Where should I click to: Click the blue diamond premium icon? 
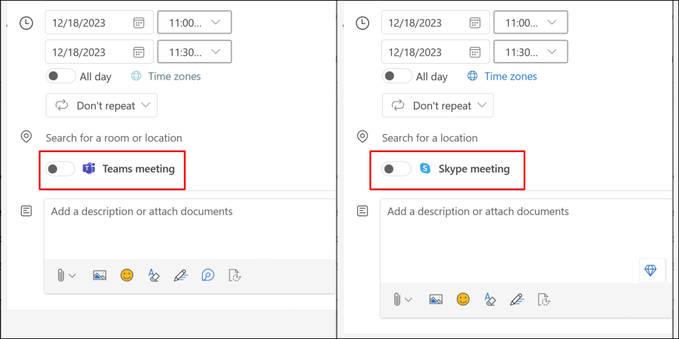click(x=650, y=271)
